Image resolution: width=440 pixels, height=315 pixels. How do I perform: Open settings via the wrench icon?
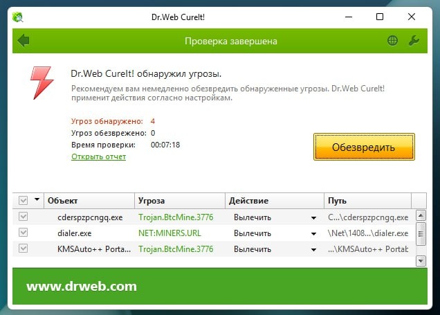point(414,41)
